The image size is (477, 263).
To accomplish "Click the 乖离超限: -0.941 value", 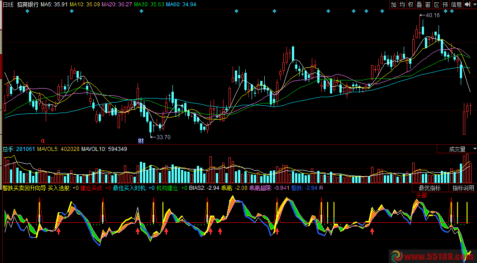I will tap(269, 188).
